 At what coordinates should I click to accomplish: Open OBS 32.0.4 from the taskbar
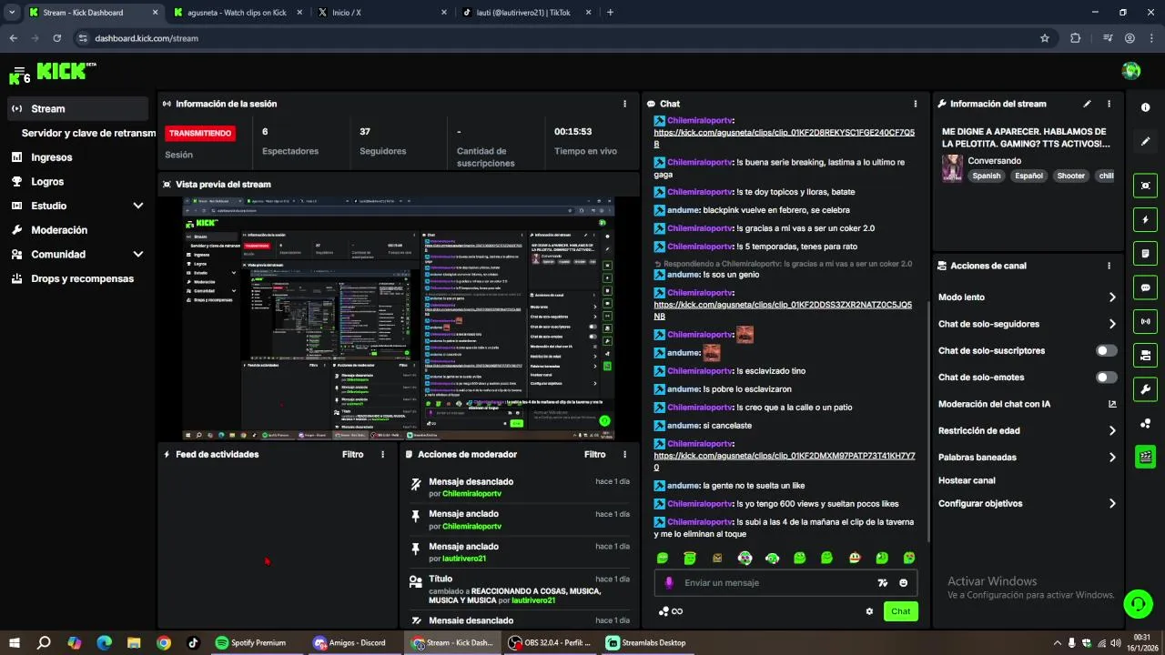tap(552, 642)
